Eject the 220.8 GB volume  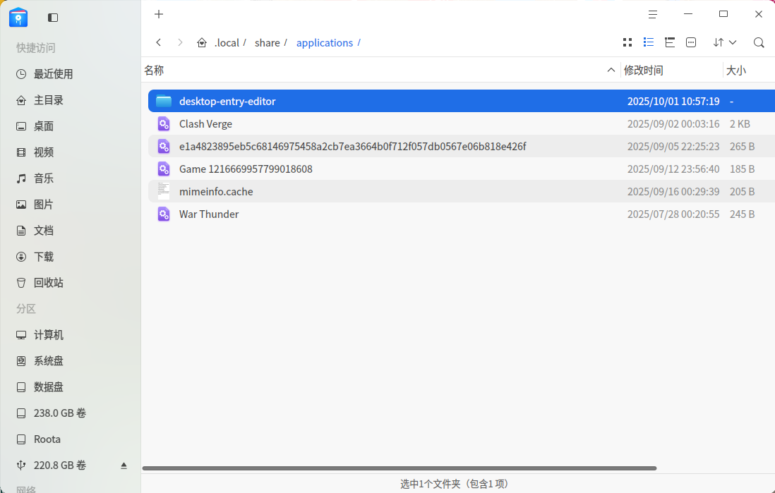tap(124, 465)
